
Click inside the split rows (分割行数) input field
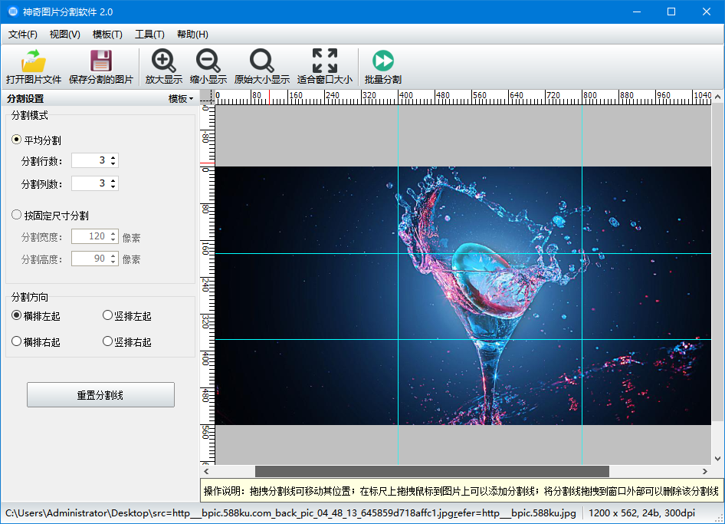pyautogui.click(x=90, y=160)
